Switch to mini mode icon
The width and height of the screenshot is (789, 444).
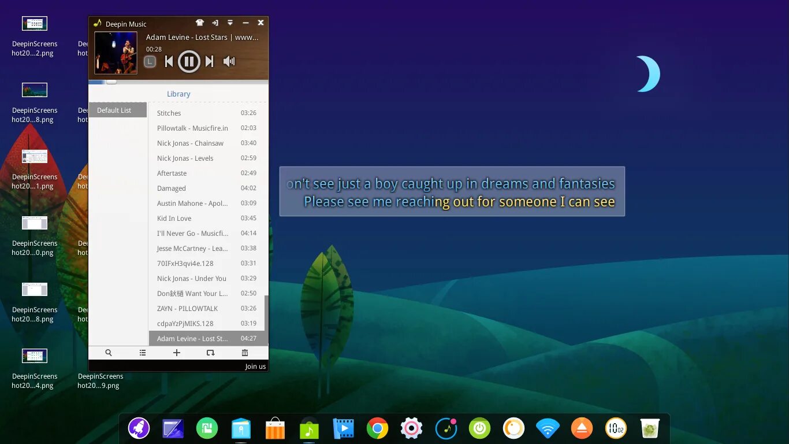(x=215, y=23)
